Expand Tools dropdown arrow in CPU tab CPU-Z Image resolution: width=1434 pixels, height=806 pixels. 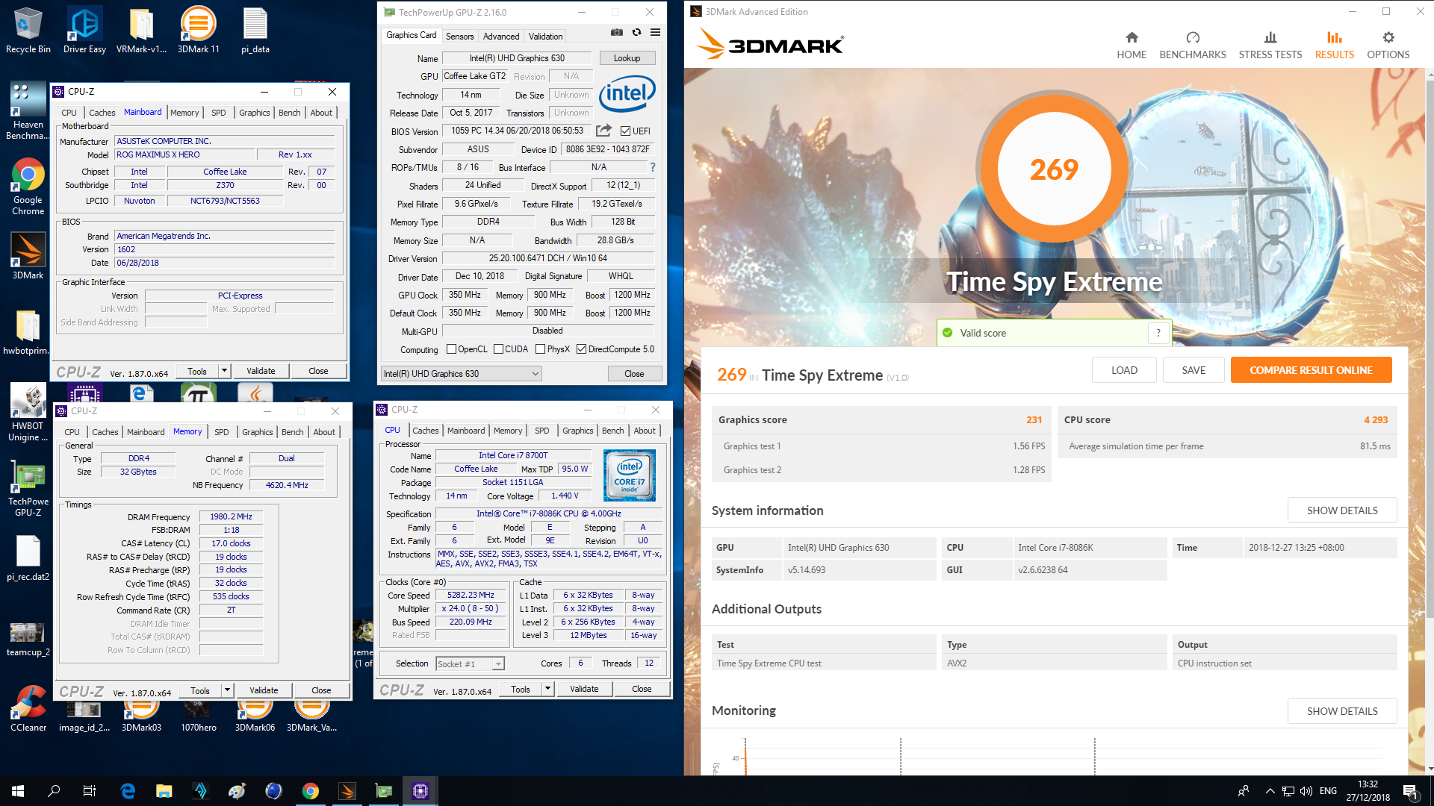547,689
